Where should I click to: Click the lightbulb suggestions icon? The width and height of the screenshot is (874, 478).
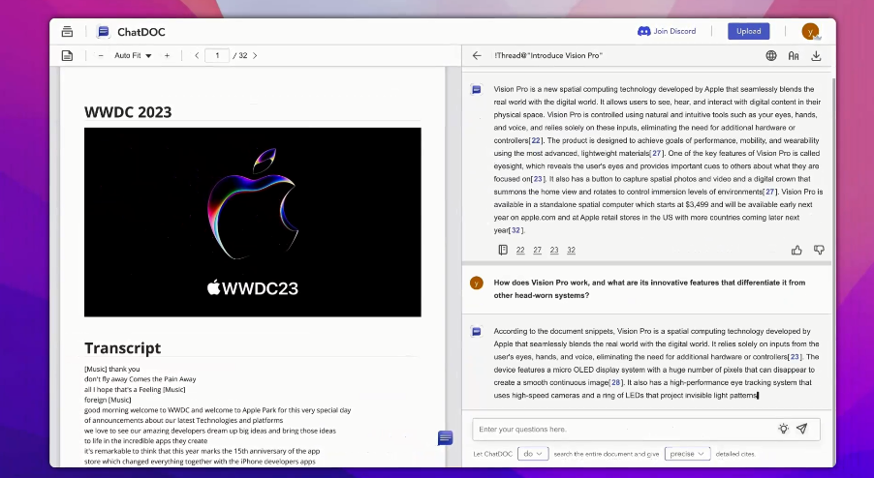coord(783,429)
